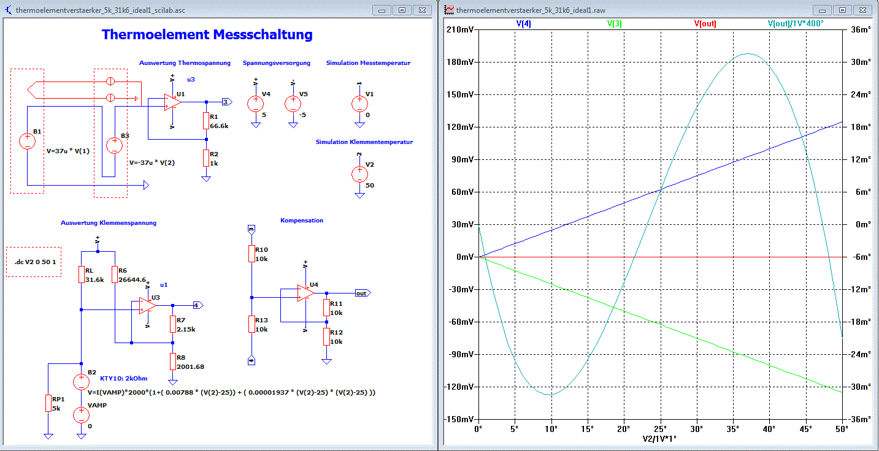879x451 pixels.
Task: Minimize the schematic .asc window
Action: coord(382,10)
